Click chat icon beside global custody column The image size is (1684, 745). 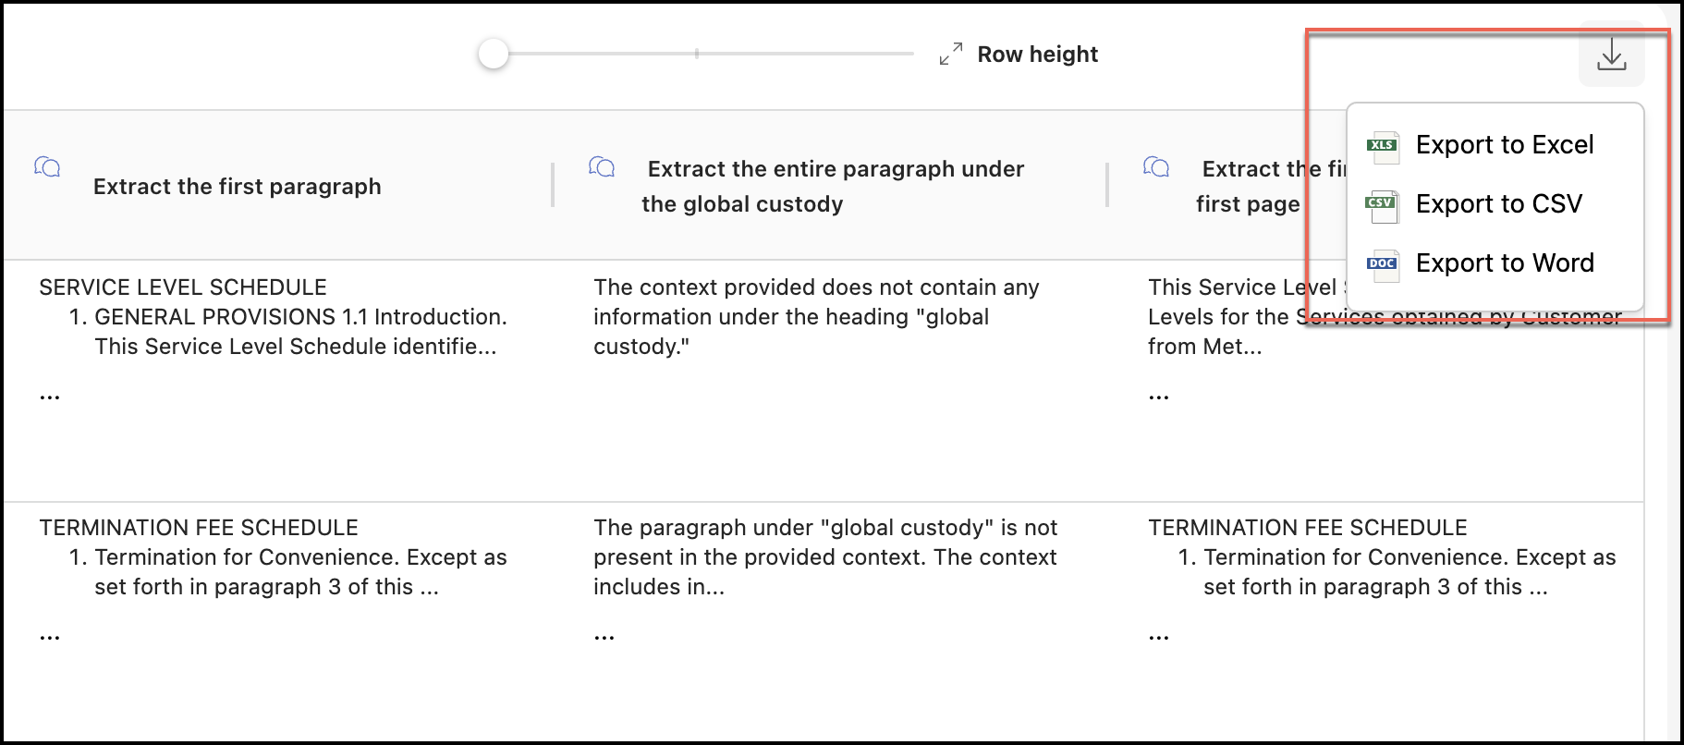pos(602,167)
